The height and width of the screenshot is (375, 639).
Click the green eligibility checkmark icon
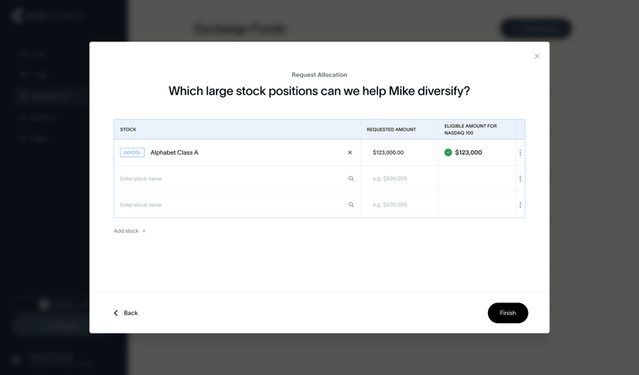coord(448,152)
